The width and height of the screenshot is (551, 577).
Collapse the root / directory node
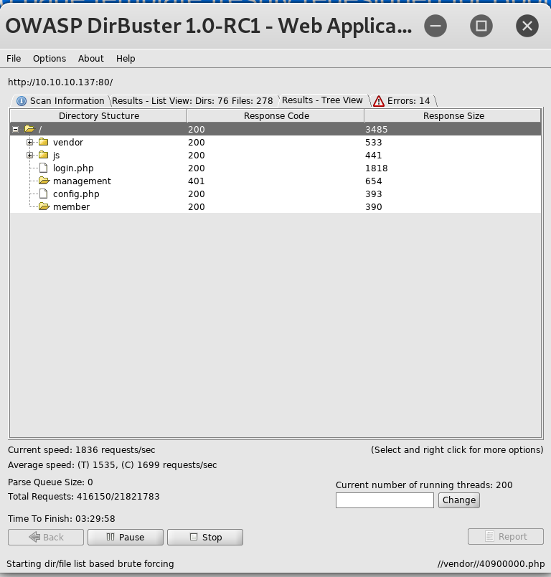point(16,129)
